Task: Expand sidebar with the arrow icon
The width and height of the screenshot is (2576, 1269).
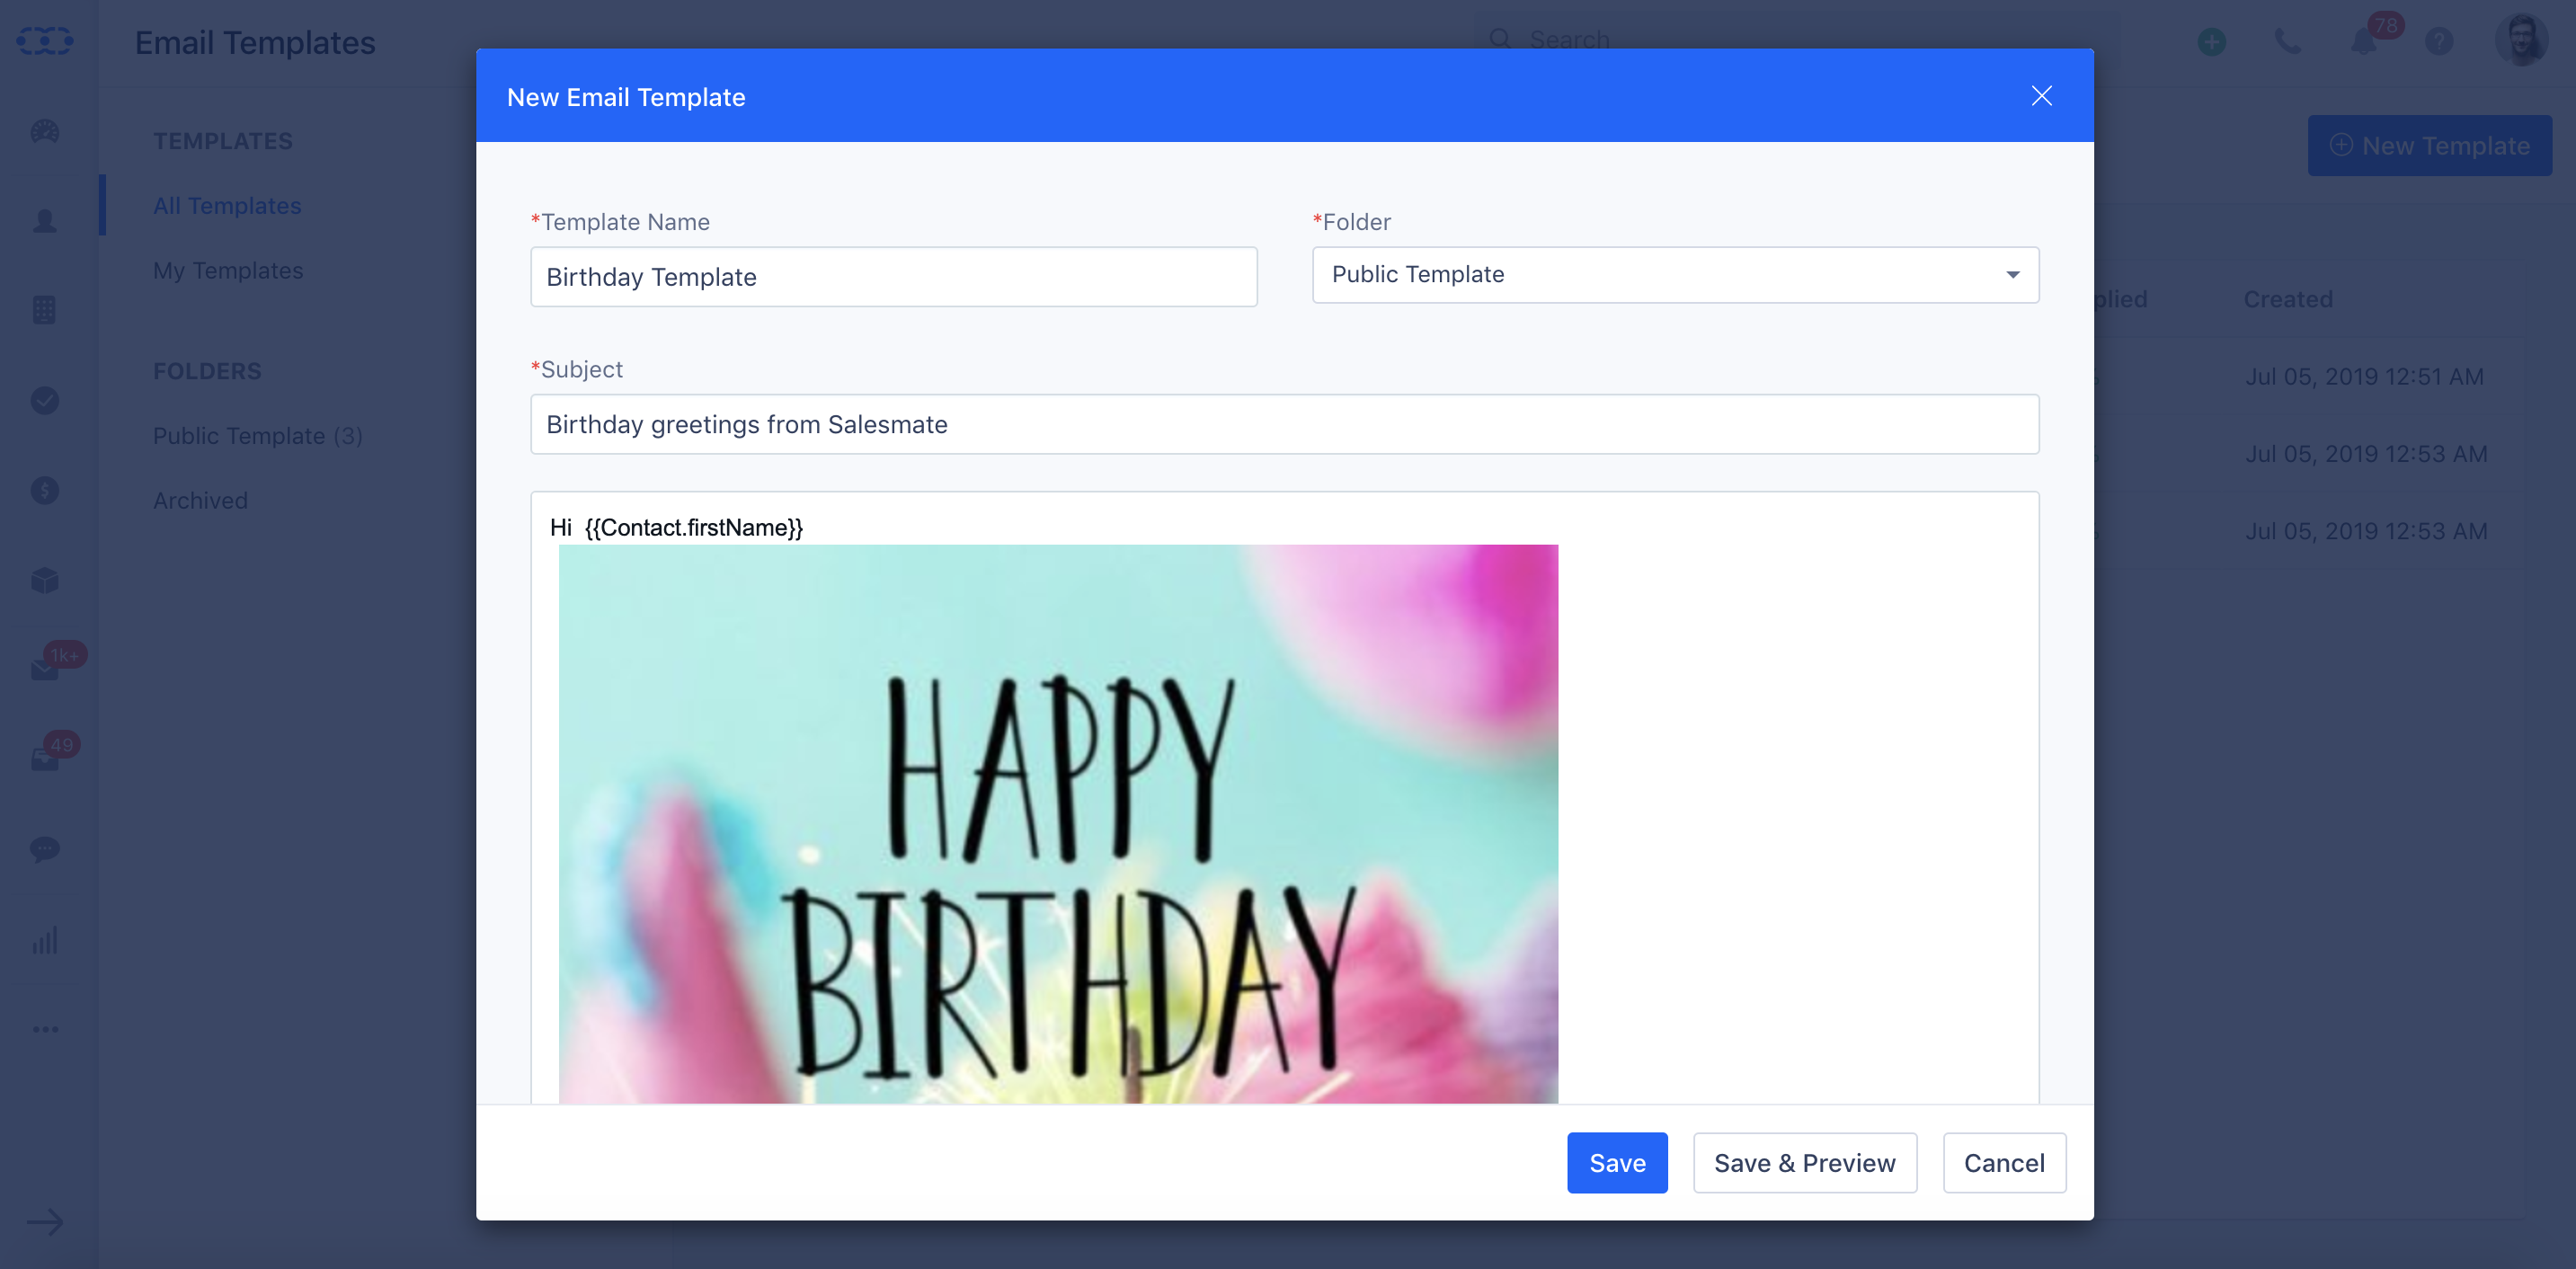Action: tap(45, 1222)
